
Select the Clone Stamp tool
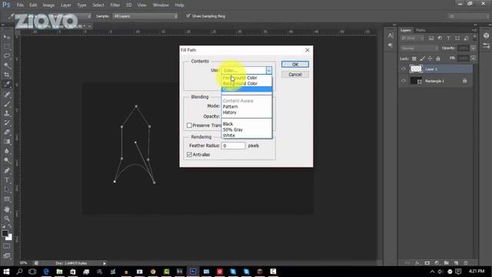(7, 113)
